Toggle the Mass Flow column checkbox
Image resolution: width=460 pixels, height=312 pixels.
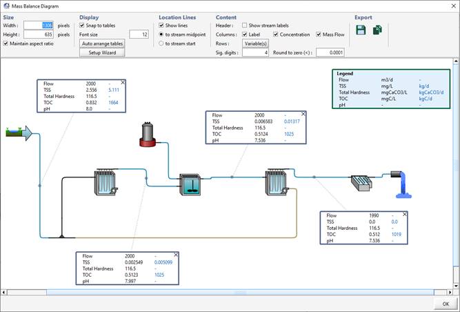(319, 35)
